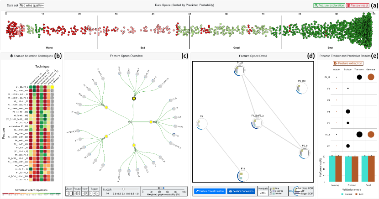Click the central hub node of the overview
Viewport: 379px width, 199px height.
[x=130, y=122]
